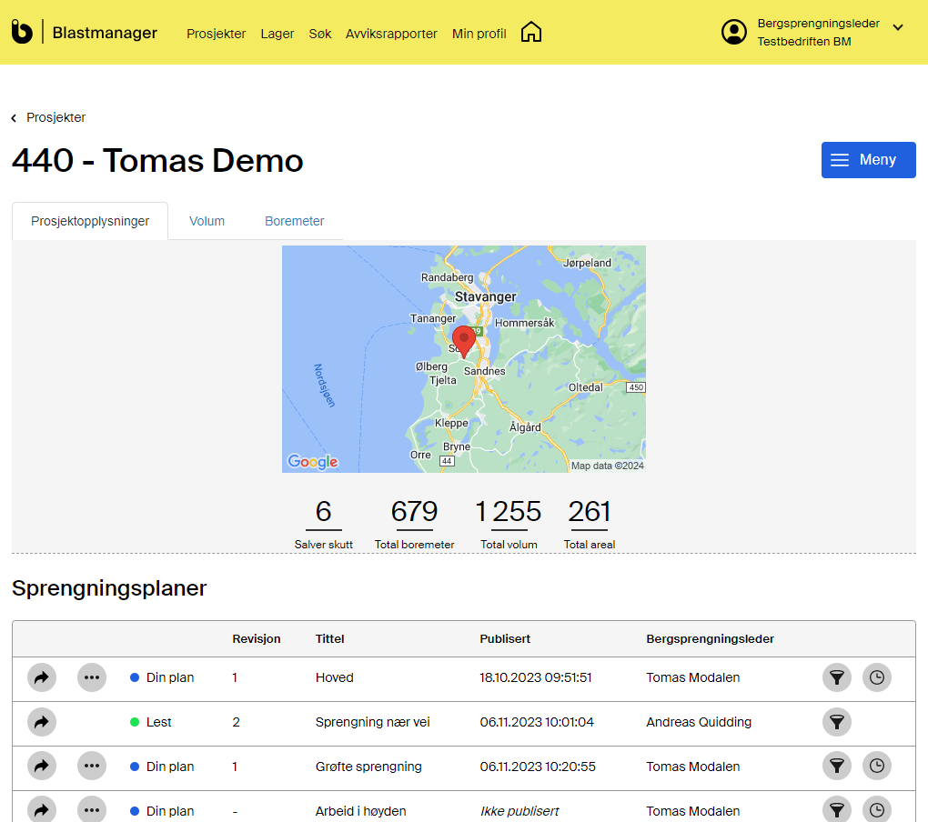Click the filter icon for Grøfte sprengning
The height and width of the screenshot is (822, 928).
(x=837, y=767)
